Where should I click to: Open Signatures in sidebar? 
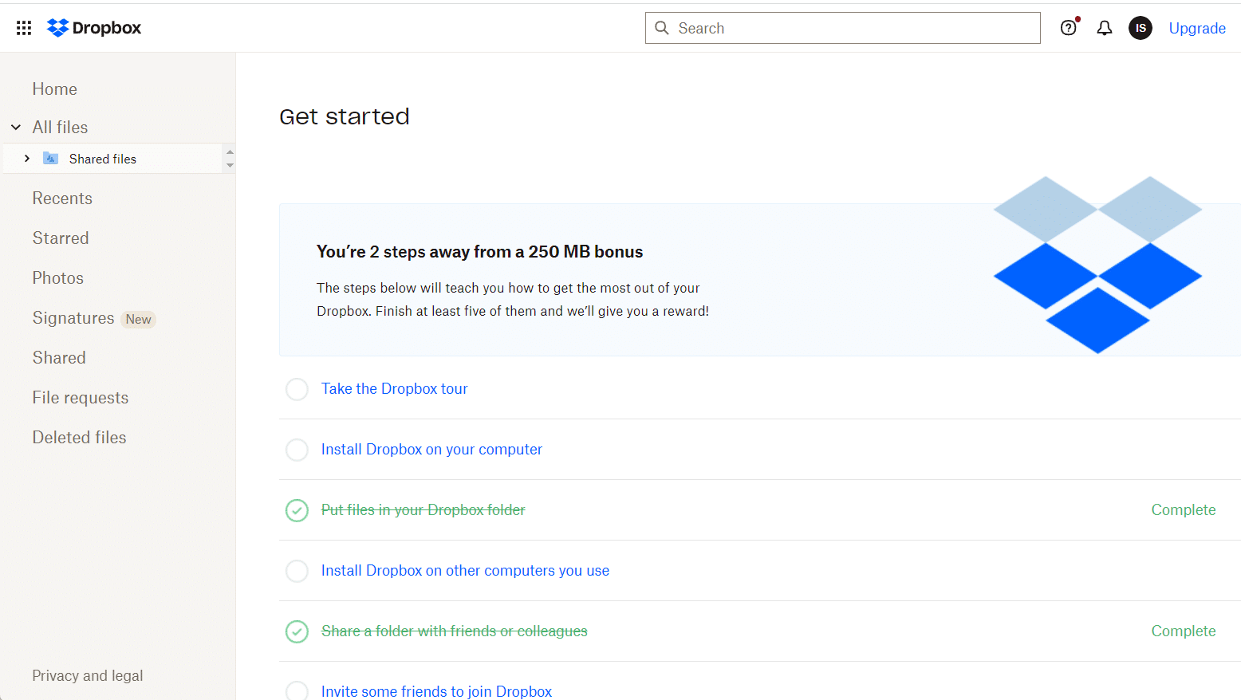[x=73, y=318]
